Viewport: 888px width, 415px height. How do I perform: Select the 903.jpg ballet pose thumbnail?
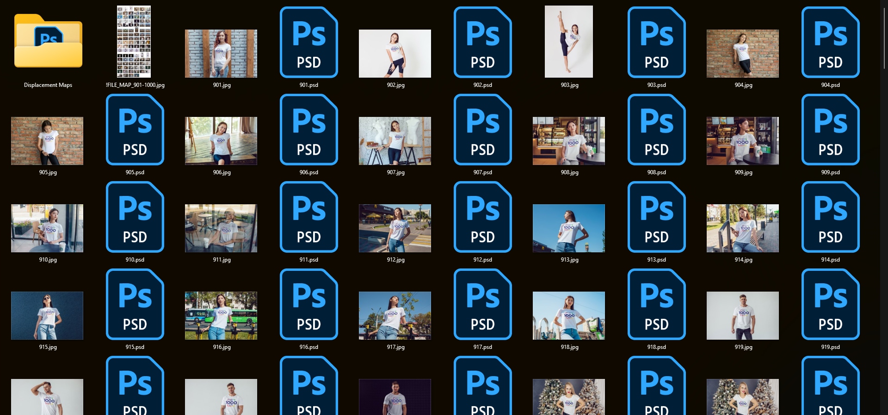(x=568, y=42)
